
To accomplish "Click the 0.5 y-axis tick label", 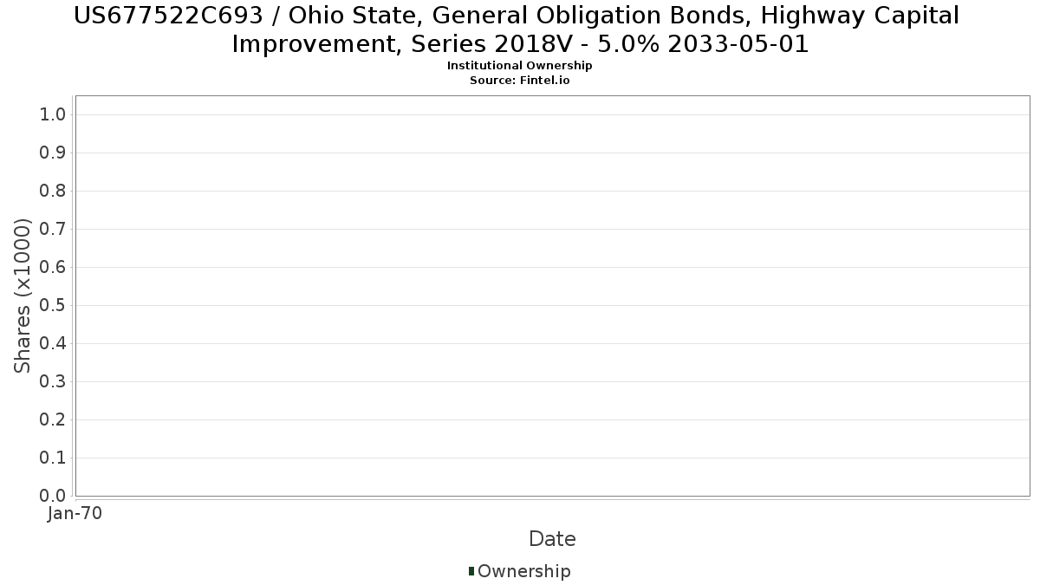I will (54, 306).
